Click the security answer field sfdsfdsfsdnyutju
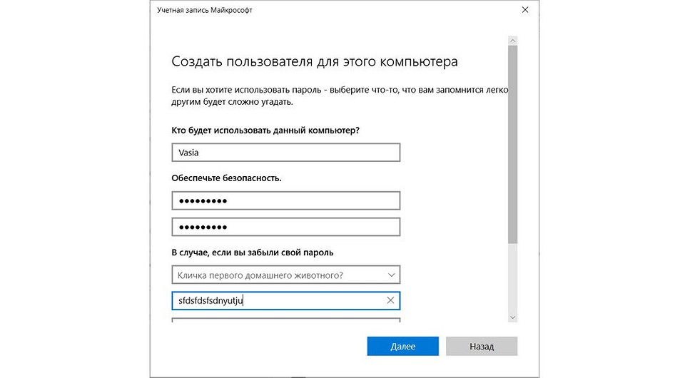Viewport: 685px width, 378px height. point(285,301)
